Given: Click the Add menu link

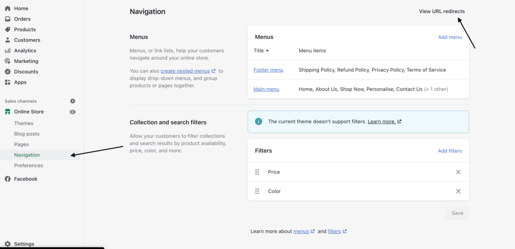Looking at the screenshot, I should 450,37.
